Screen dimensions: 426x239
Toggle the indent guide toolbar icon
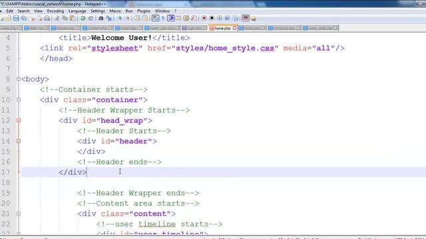pyautogui.click(x=171, y=18)
